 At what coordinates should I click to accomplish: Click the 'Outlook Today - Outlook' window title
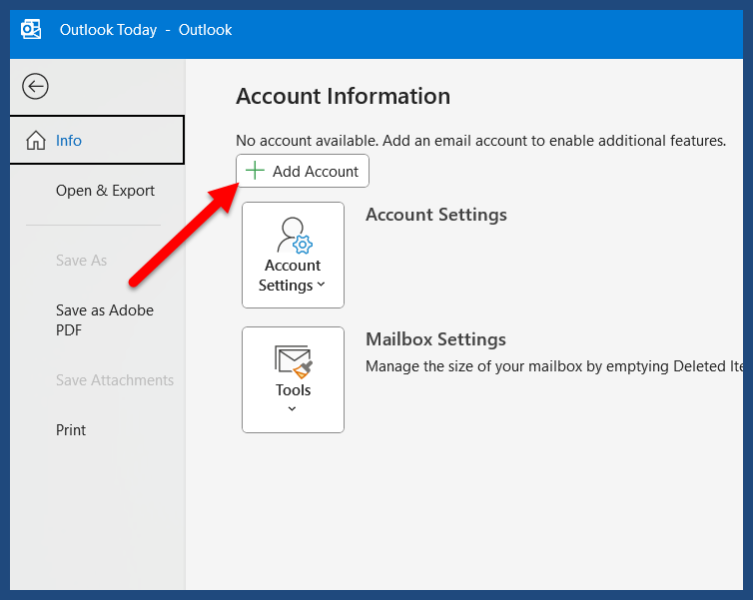[146, 30]
